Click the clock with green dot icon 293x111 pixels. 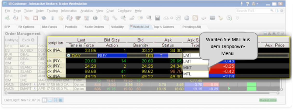click(229, 18)
